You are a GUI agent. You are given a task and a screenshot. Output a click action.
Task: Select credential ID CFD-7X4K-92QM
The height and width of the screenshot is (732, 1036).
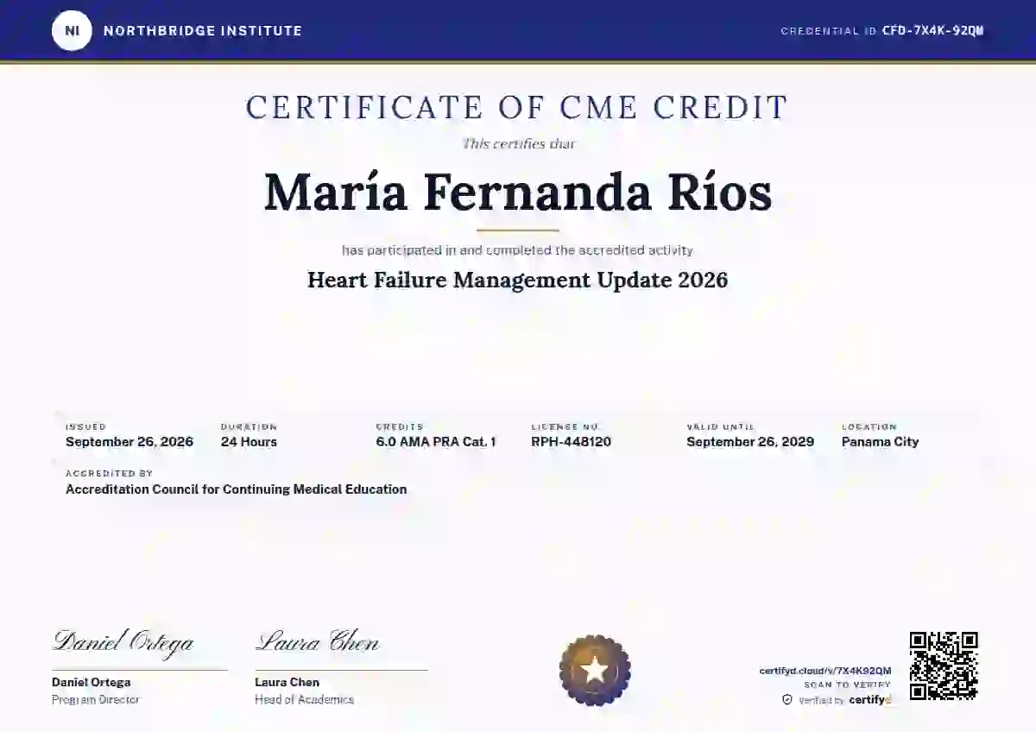[932, 31]
